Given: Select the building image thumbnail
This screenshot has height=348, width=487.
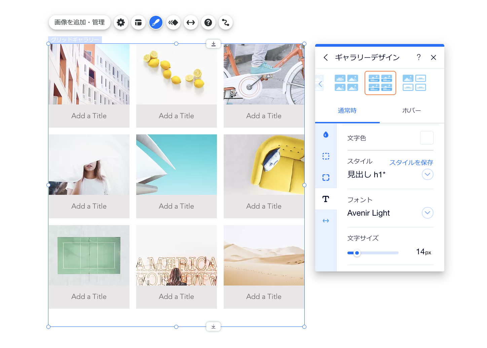Looking at the screenshot, I should tap(89, 74).
